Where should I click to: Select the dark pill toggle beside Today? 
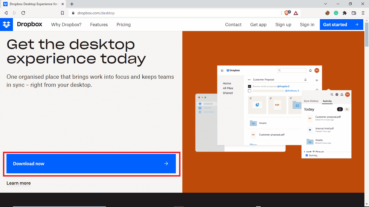click(x=340, y=109)
